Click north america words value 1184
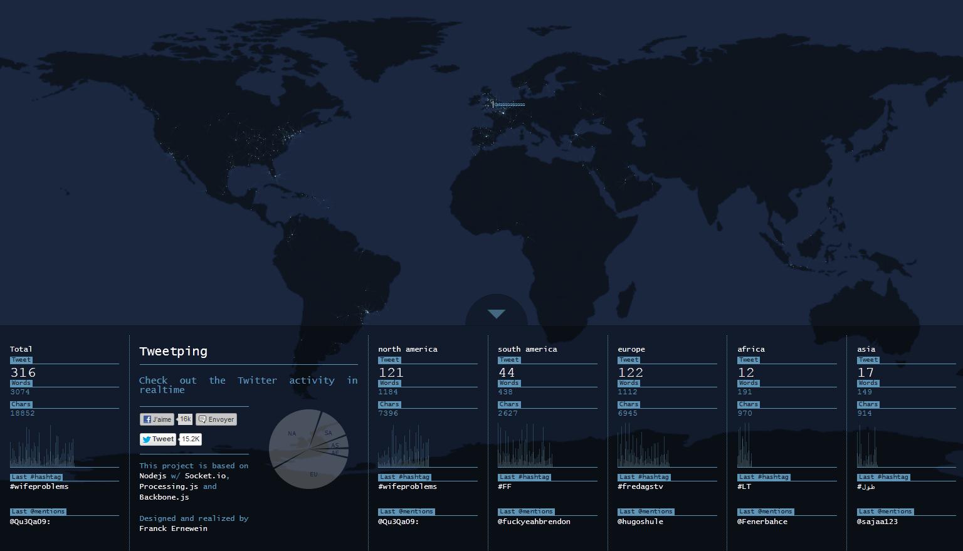963x551 pixels. 388,392
